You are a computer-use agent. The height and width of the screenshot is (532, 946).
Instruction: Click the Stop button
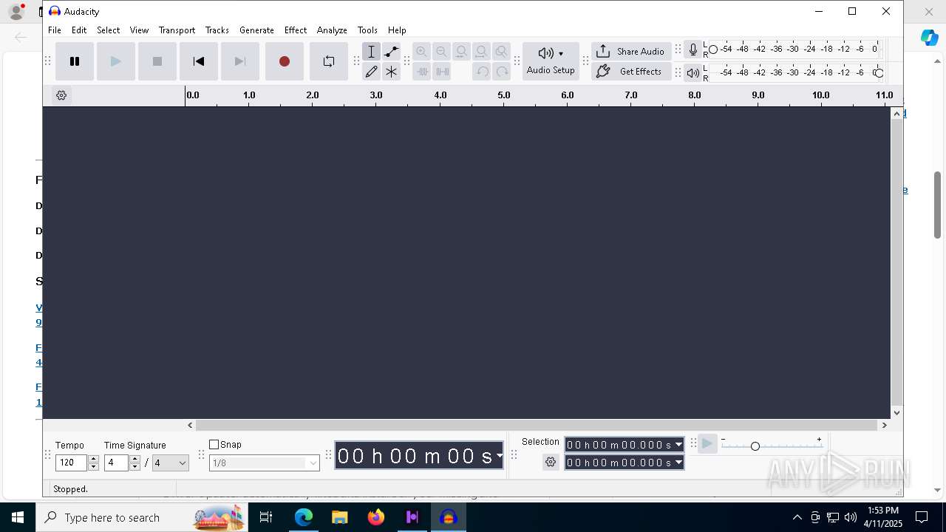(x=157, y=61)
